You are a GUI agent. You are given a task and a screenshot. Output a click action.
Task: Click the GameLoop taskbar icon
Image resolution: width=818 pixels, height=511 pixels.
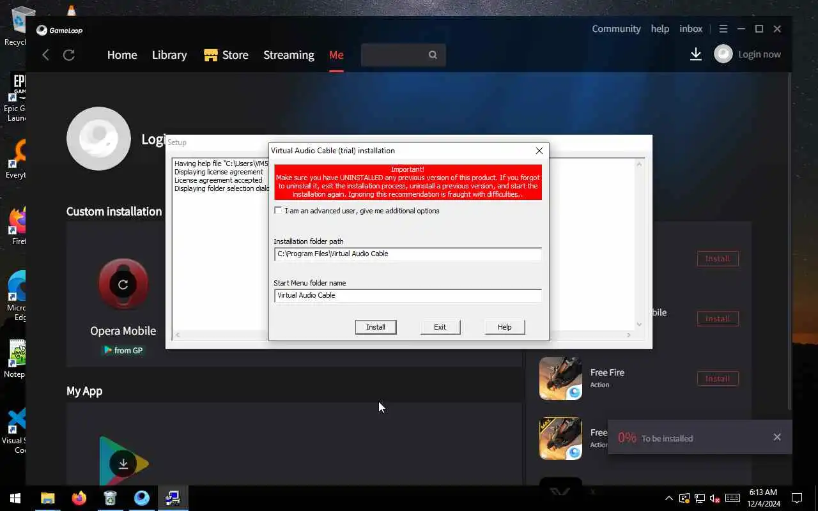[142, 498]
